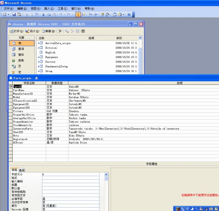Screen dimensions: 219x211
Task: Open the 视图 menu
Action: (36, 8)
